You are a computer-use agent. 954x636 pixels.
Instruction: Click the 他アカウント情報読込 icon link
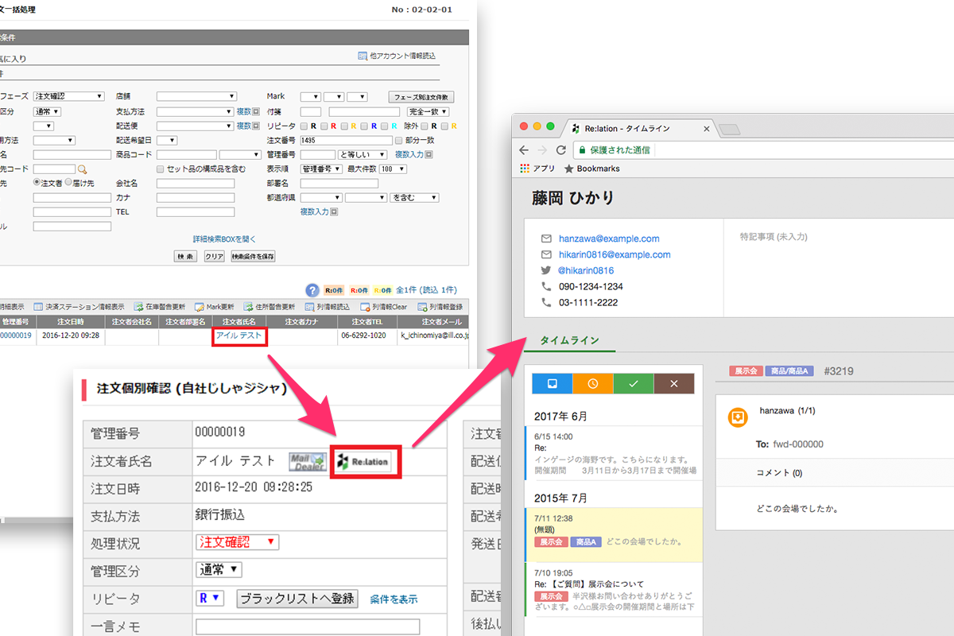pos(363,56)
